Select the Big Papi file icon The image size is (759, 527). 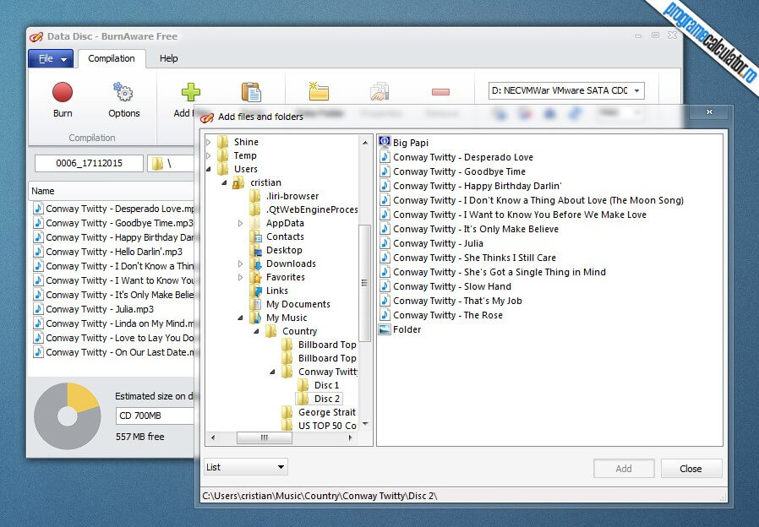[x=385, y=143]
